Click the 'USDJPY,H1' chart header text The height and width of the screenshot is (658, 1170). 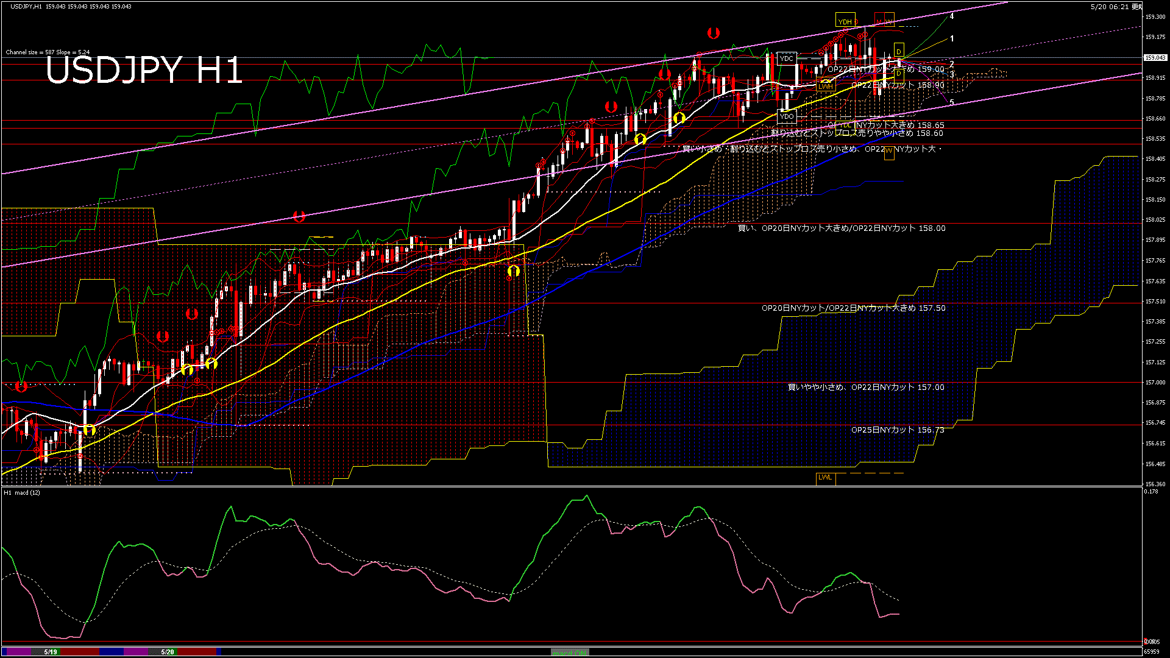(26, 6)
